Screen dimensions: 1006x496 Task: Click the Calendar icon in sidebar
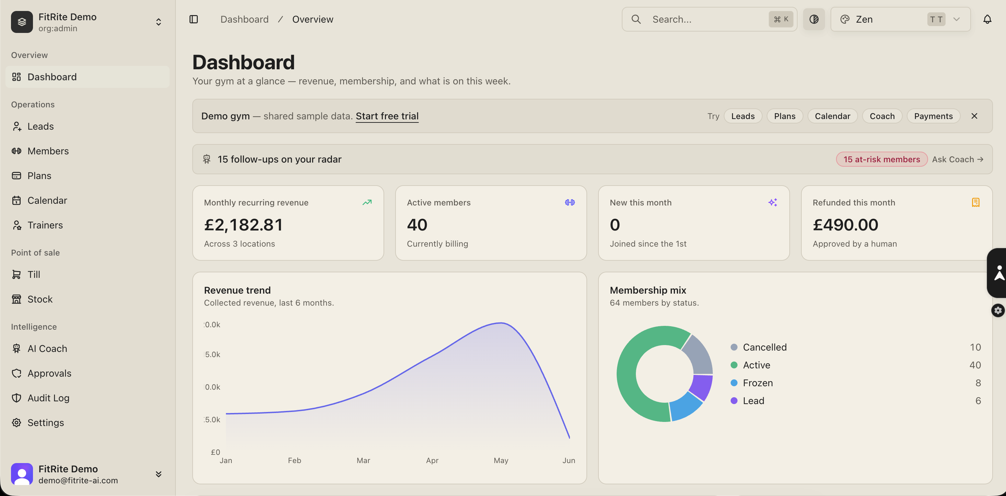[16, 200]
